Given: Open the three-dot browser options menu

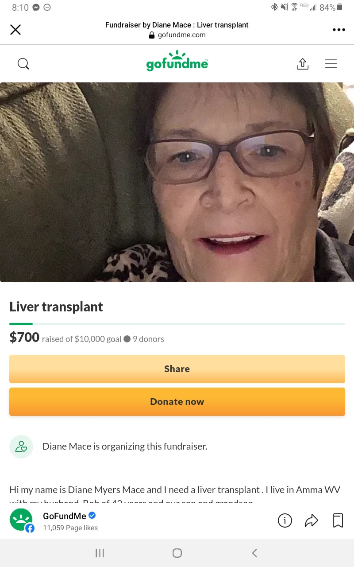Looking at the screenshot, I should (339, 30).
